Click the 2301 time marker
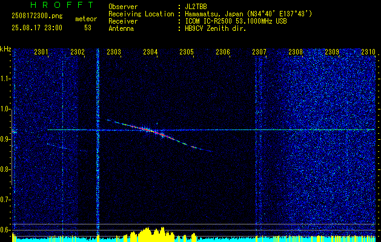The image size is (381, 242). tap(41, 51)
